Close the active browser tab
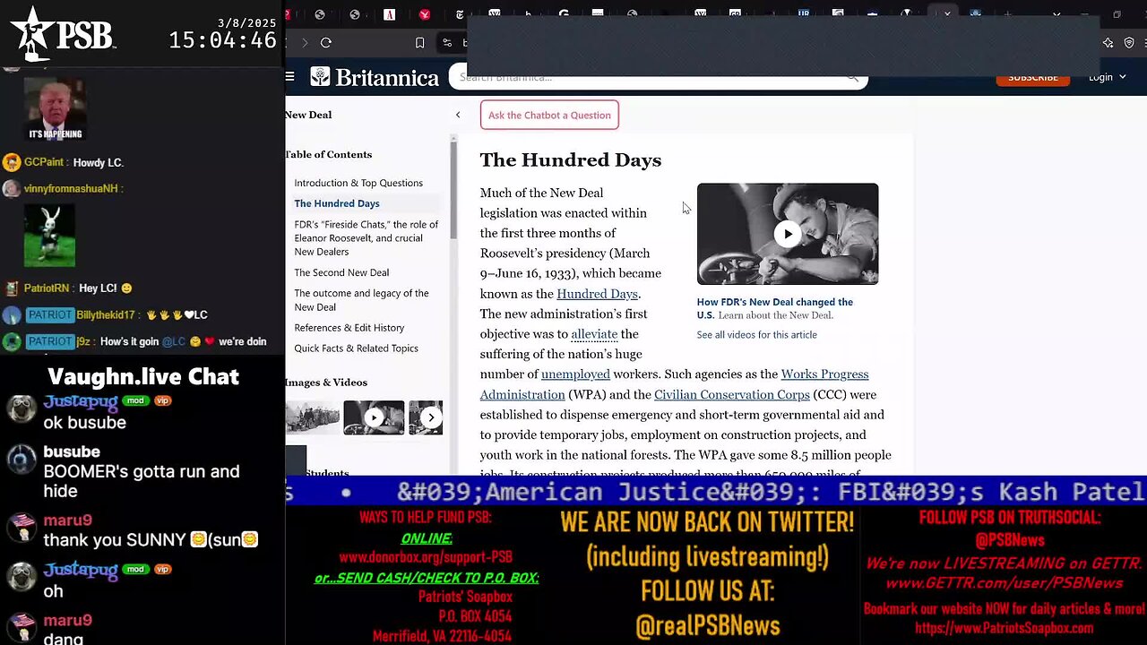This screenshot has height=645, width=1147. click(x=947, y=14)
